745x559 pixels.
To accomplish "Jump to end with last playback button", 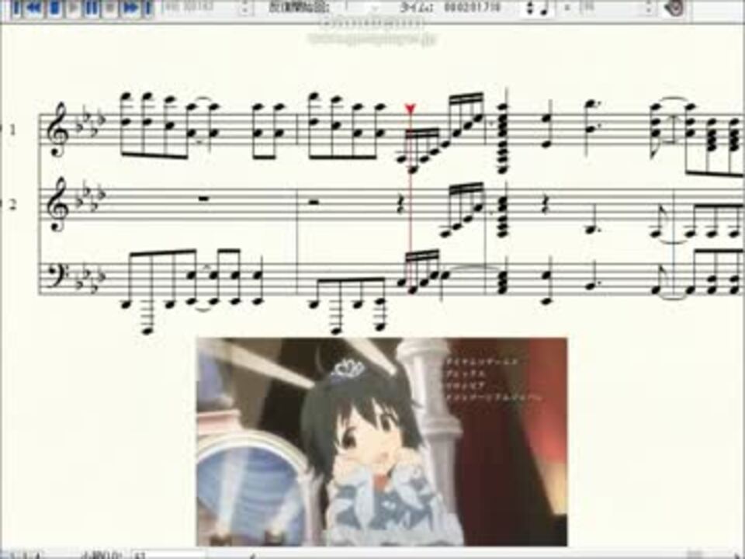I will (147, 8).
